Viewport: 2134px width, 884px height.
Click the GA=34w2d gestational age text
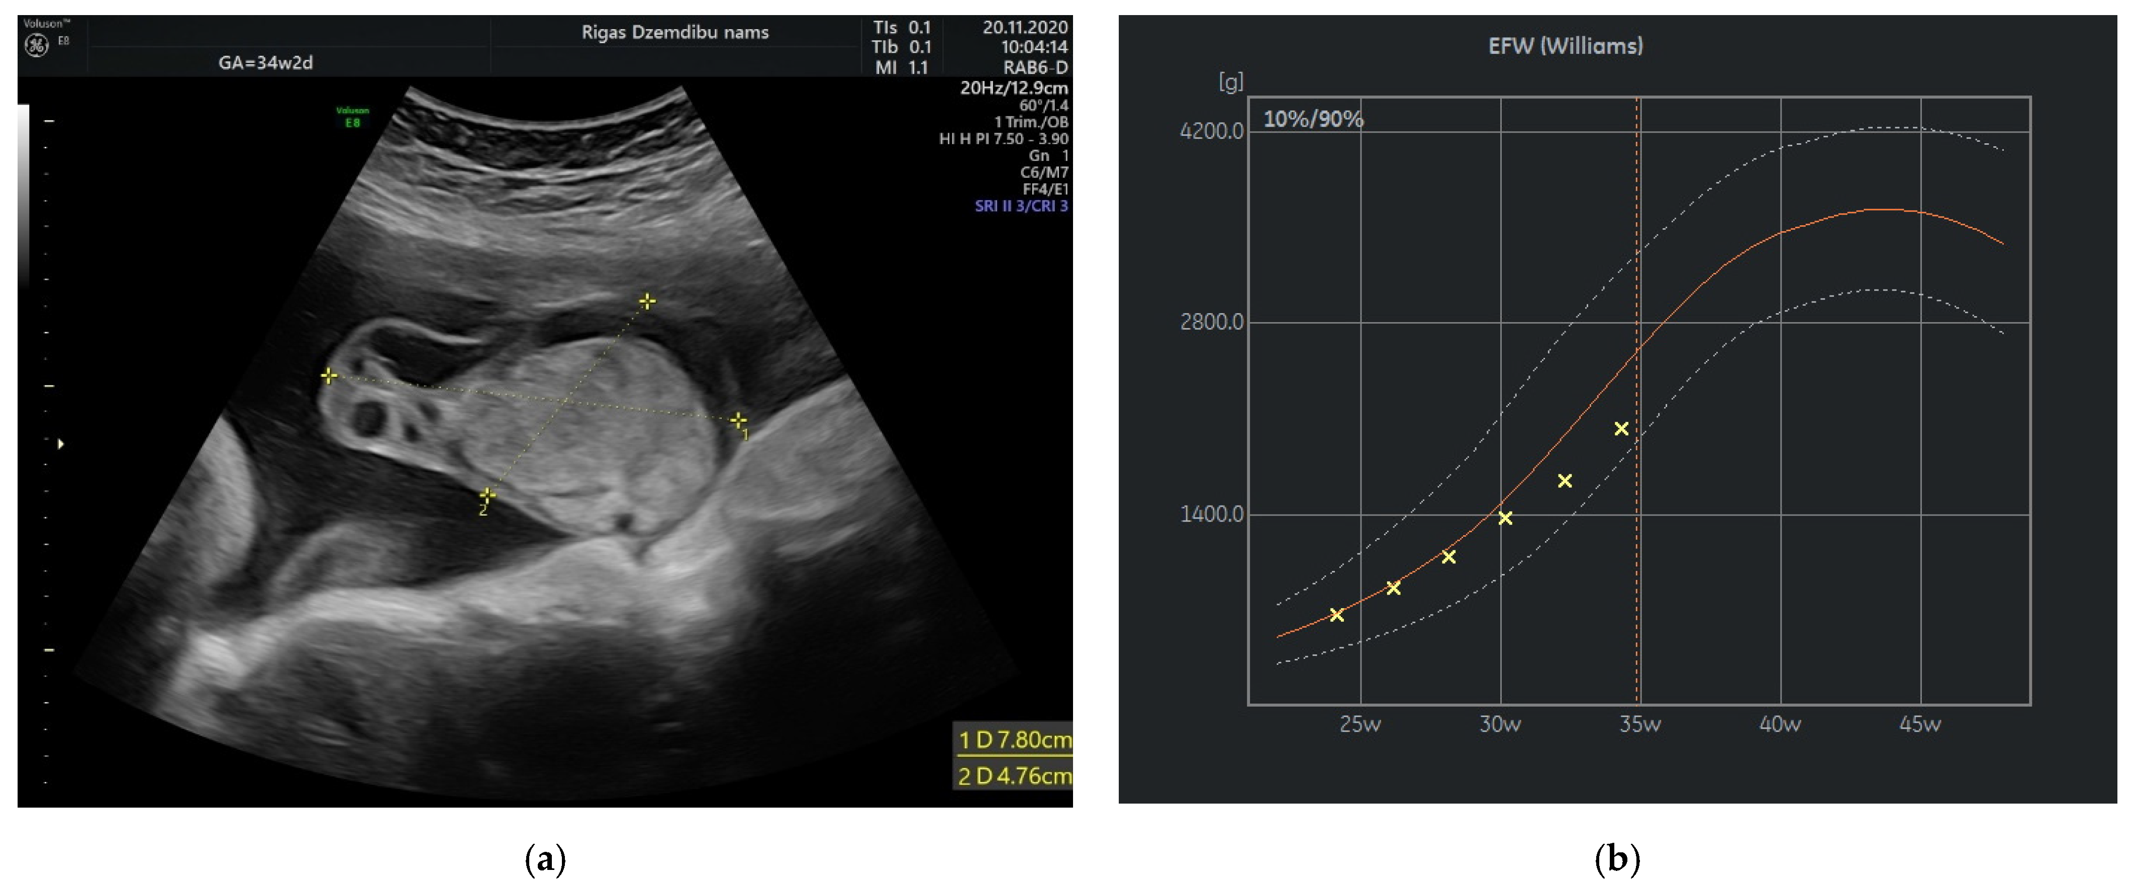coord(265,63)
